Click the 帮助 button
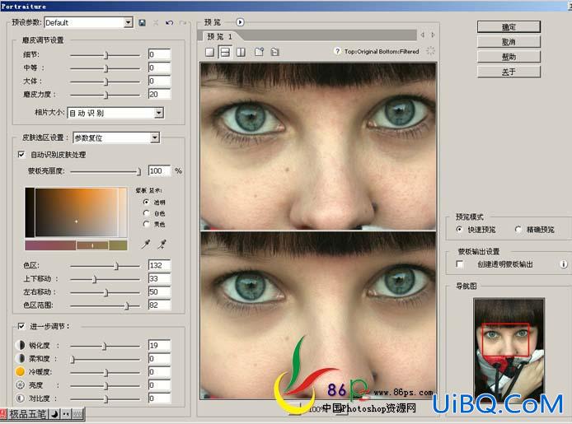The image size is (572, 424). tap(509, 57)
